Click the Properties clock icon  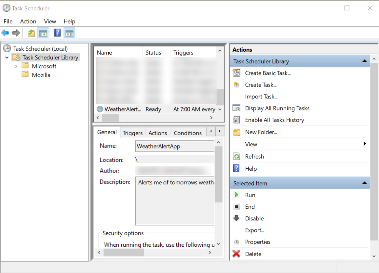(x=237, y=242)
